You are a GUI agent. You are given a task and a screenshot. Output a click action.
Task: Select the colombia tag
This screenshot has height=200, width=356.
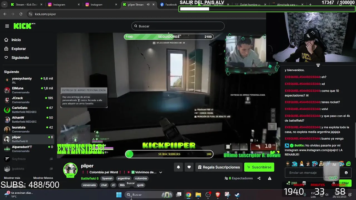click(x=141, y=178)
